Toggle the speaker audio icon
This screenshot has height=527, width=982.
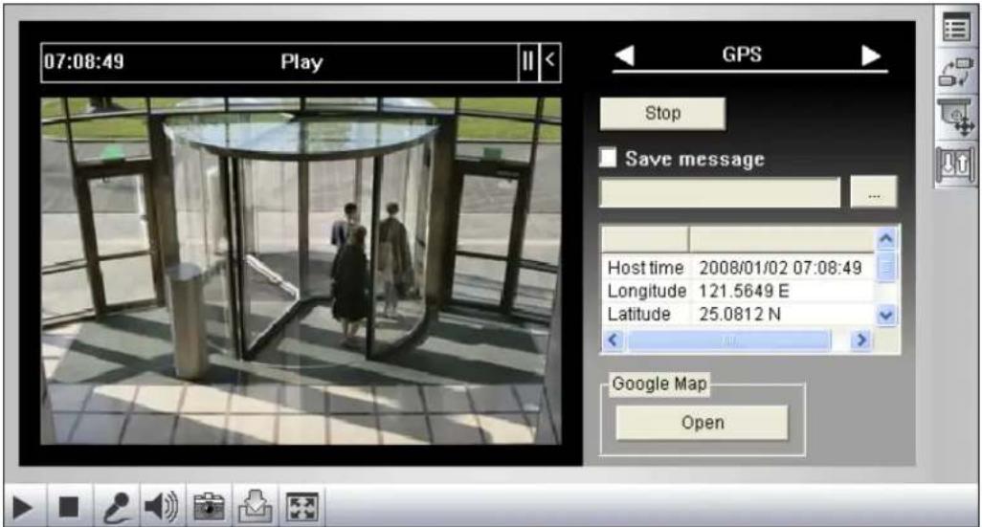[x=162, y=506]
